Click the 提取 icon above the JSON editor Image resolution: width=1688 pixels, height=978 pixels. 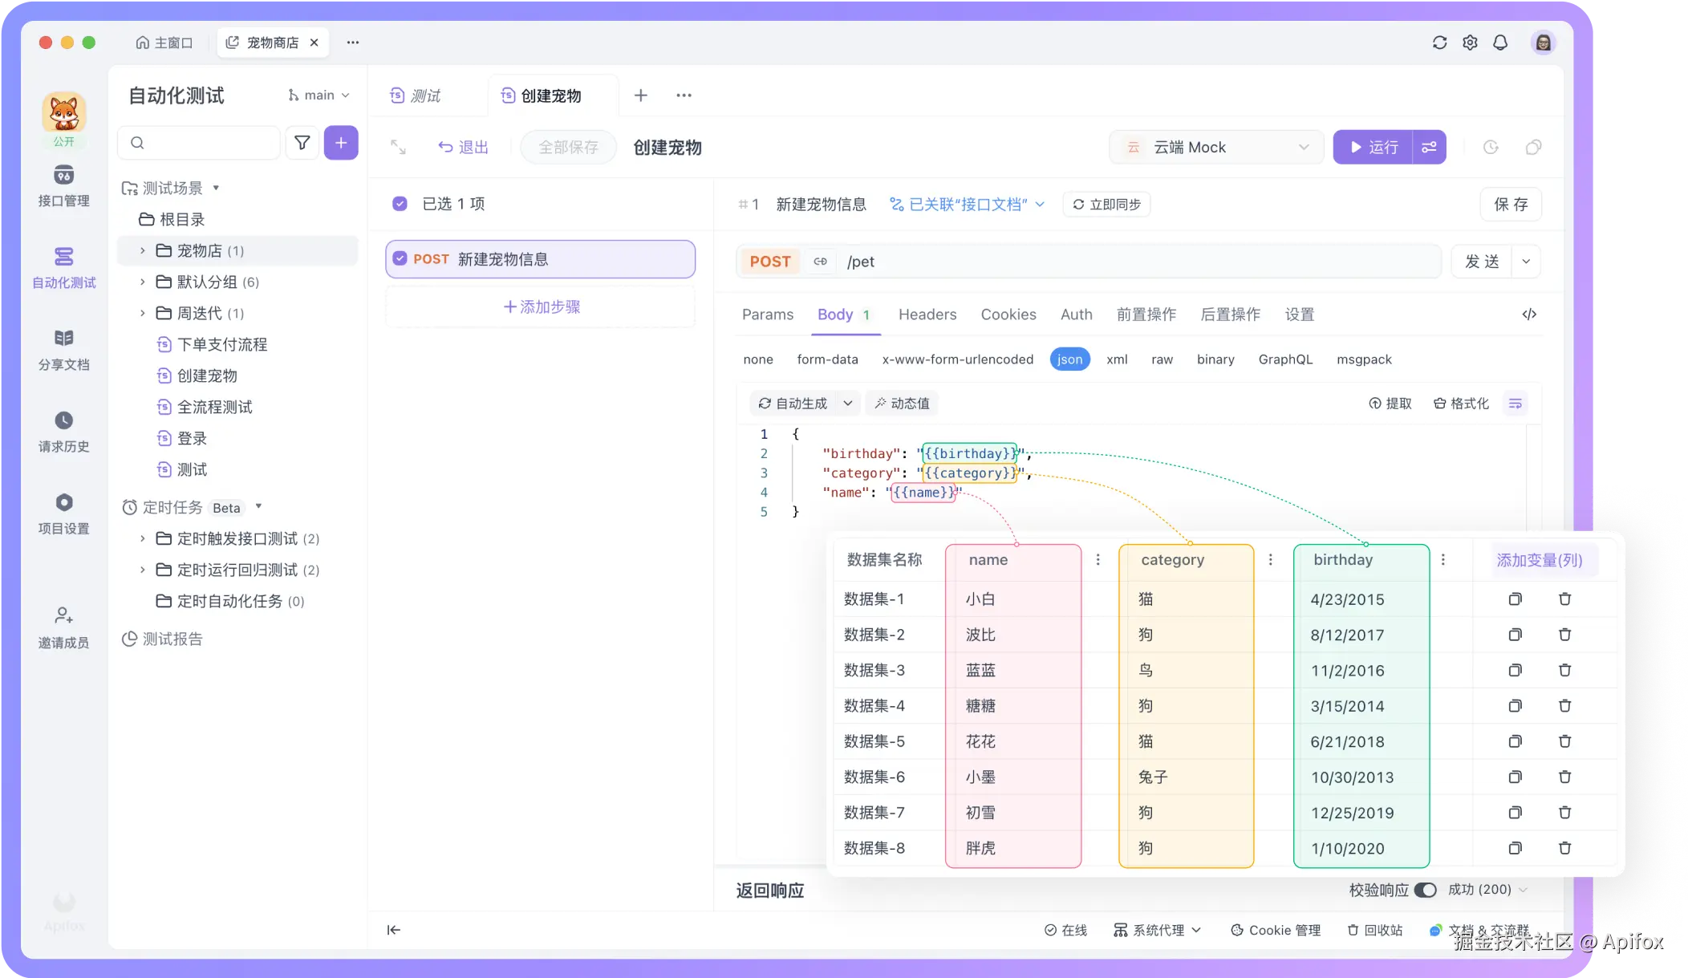[1391, 403]
